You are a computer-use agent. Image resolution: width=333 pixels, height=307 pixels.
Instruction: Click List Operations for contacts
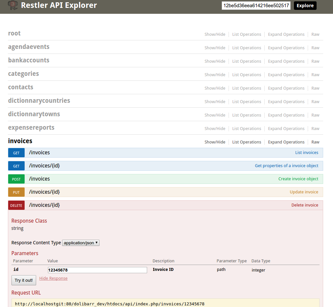[247, 88]
